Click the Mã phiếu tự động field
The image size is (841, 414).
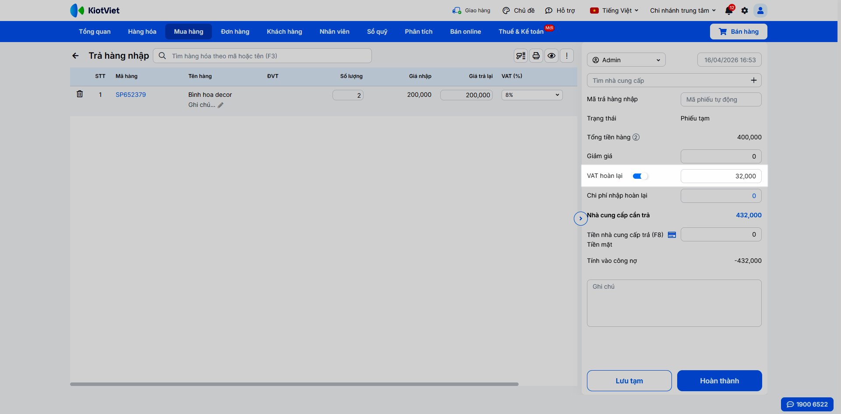[x=721, y=99]
